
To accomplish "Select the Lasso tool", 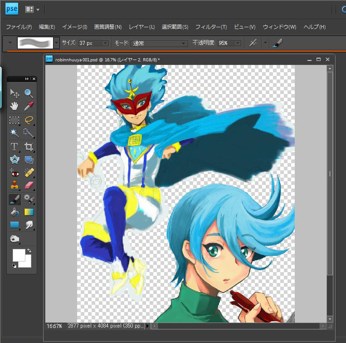I will point(29,120).
